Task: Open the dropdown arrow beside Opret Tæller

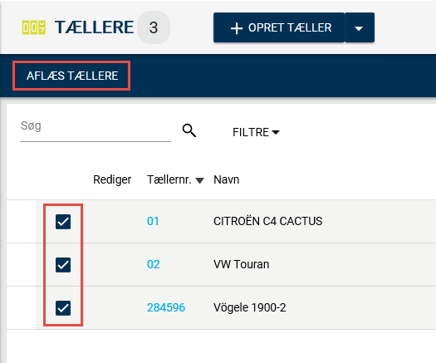Action: pos(360,27)
